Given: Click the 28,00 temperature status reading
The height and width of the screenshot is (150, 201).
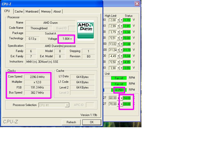Looking at the screenshot, I should click(x=127, y=104).
